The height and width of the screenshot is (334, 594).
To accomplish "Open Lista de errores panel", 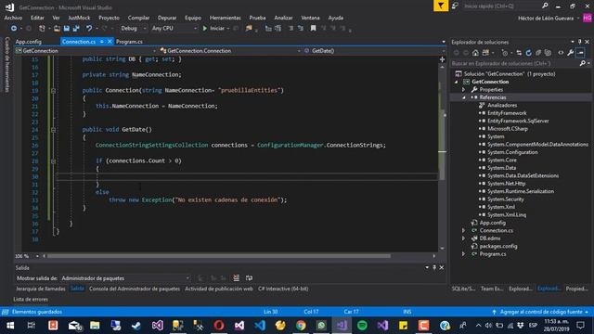I will 31,300.
